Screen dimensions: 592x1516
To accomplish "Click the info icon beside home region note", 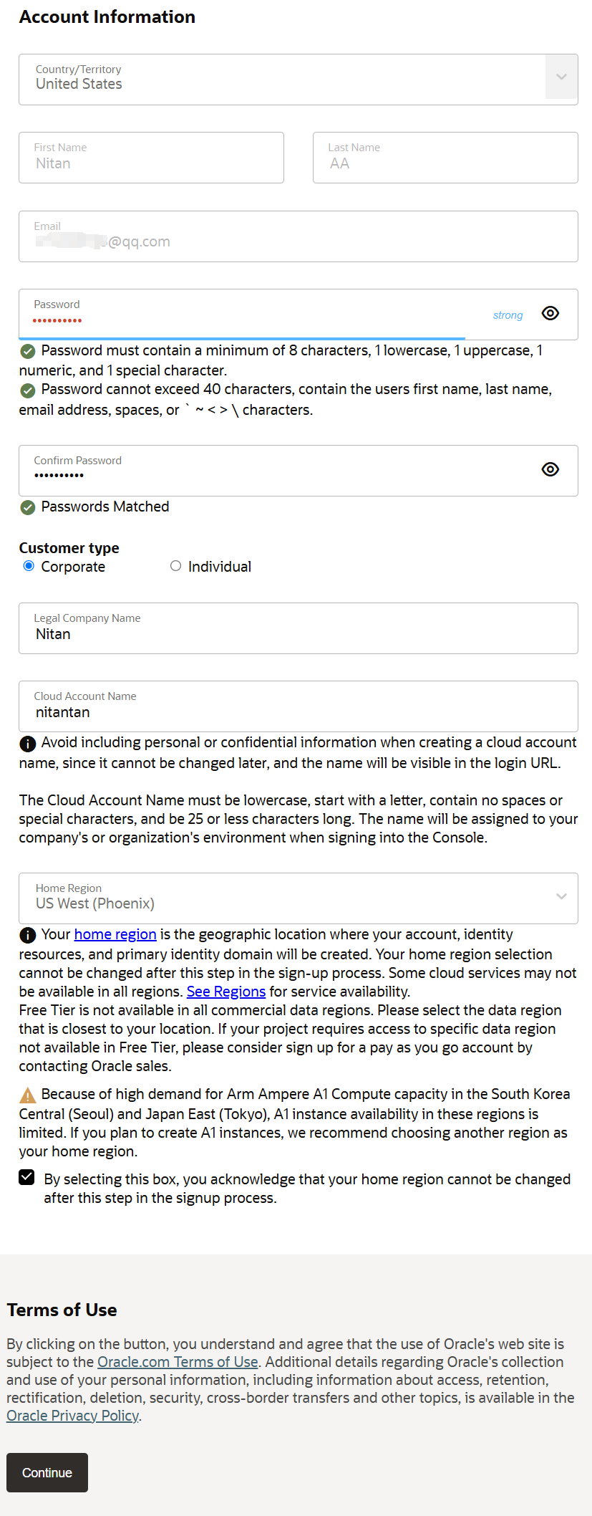I will [27, 935].
